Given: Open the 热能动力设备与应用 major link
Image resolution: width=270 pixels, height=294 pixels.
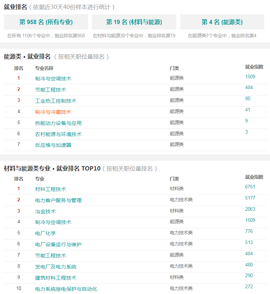Looking at the screenshot, I should pyautogui.click(x=58, y=123).
